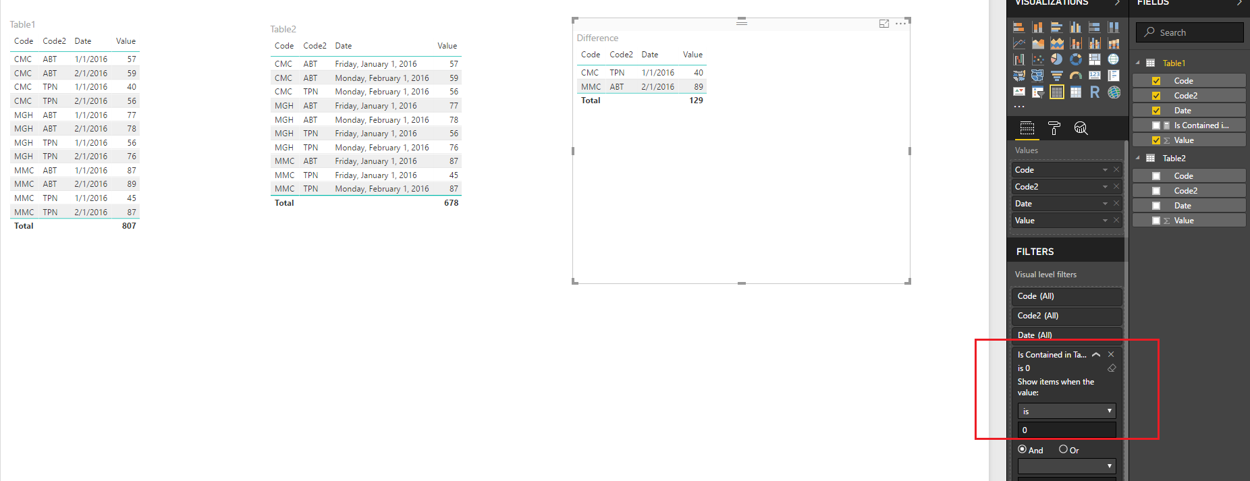This screenshot has height=481, width=1250.
Task: Select the stacked area chart visualization
Action: point(1057,43)
